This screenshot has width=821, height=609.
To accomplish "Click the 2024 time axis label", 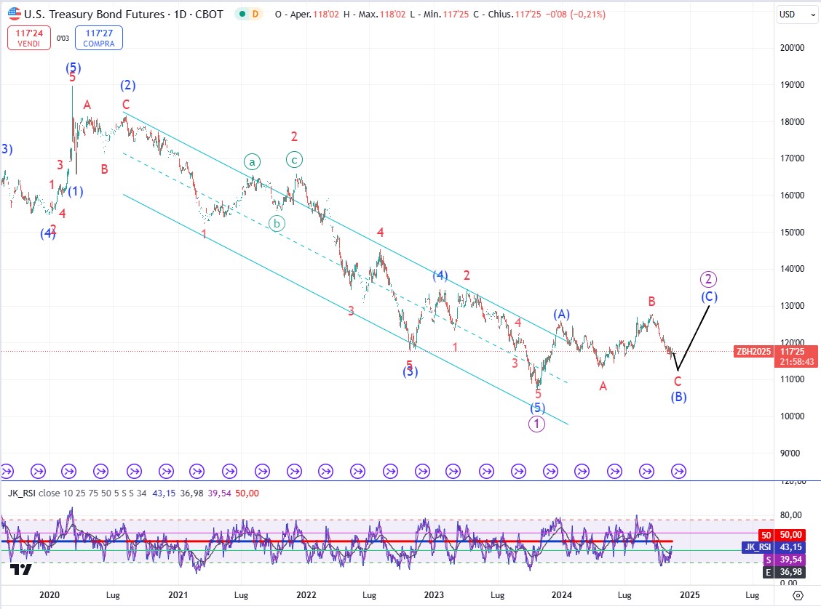I will point(562,595).
